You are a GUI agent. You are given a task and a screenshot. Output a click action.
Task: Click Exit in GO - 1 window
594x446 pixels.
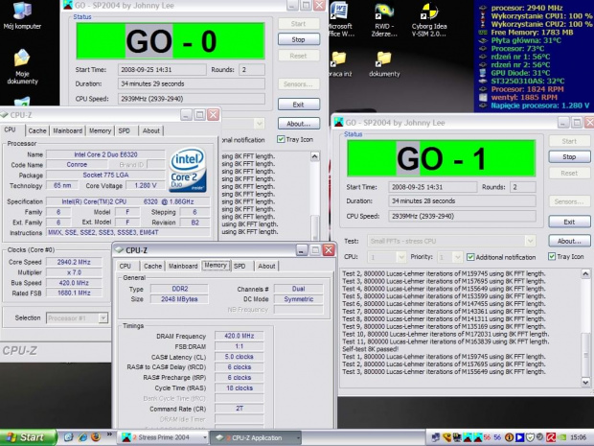point(569,222)
